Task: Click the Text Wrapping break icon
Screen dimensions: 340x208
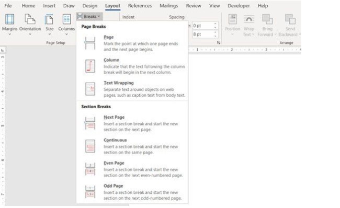Action: [90, 89]
